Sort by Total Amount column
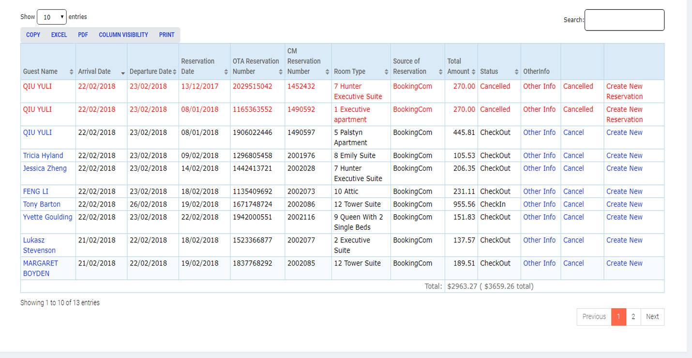Image resolution: width=692 pixels, height=358 pixels. 473,72
